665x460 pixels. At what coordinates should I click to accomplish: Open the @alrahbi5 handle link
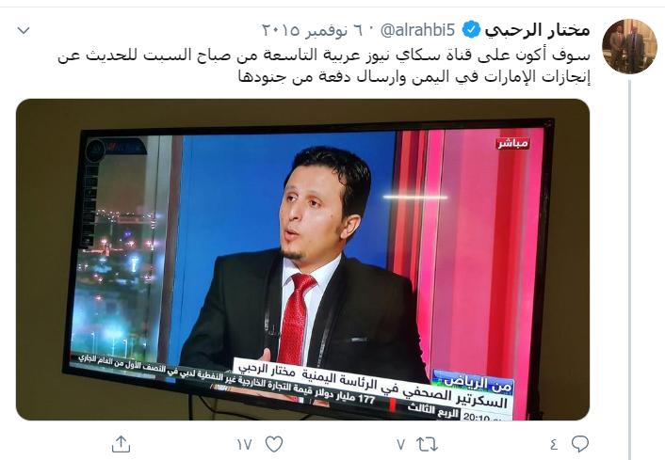coord(417,30)
